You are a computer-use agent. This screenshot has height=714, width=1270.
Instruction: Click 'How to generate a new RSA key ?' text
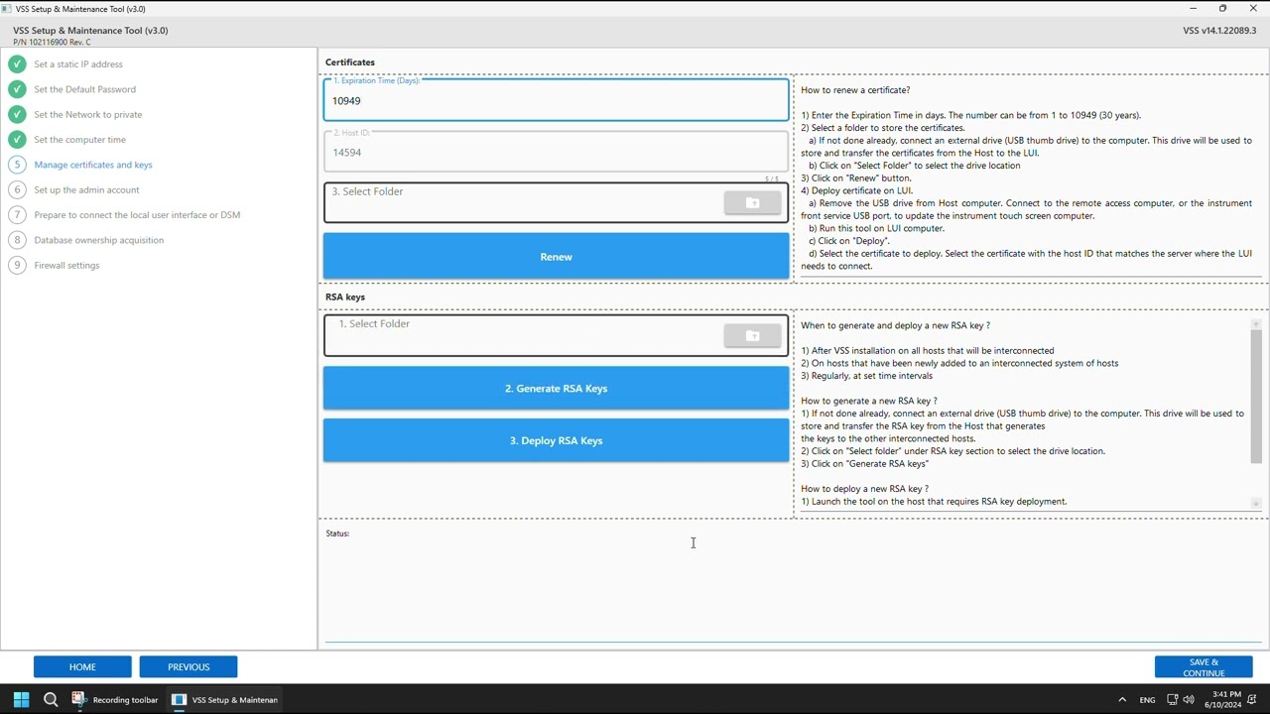pos(869,401)
